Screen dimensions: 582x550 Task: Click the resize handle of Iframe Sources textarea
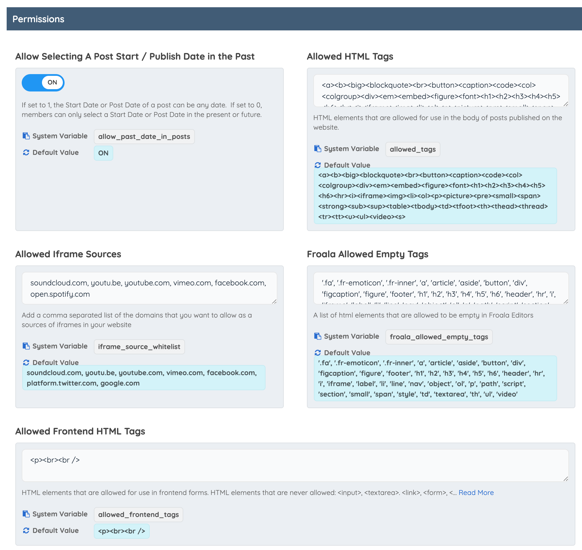(274, 301)
